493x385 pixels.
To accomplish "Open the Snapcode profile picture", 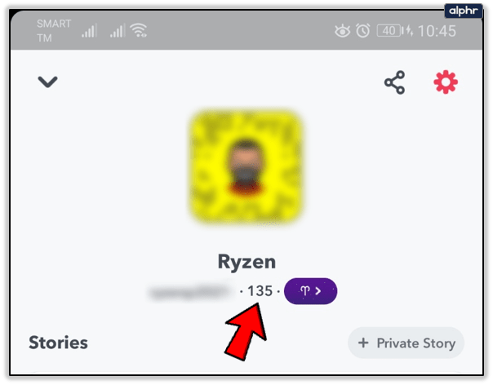I will click(246, 166).
